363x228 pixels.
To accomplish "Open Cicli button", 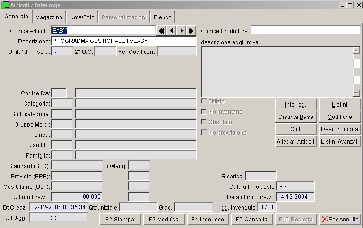I will coord(295,129).
